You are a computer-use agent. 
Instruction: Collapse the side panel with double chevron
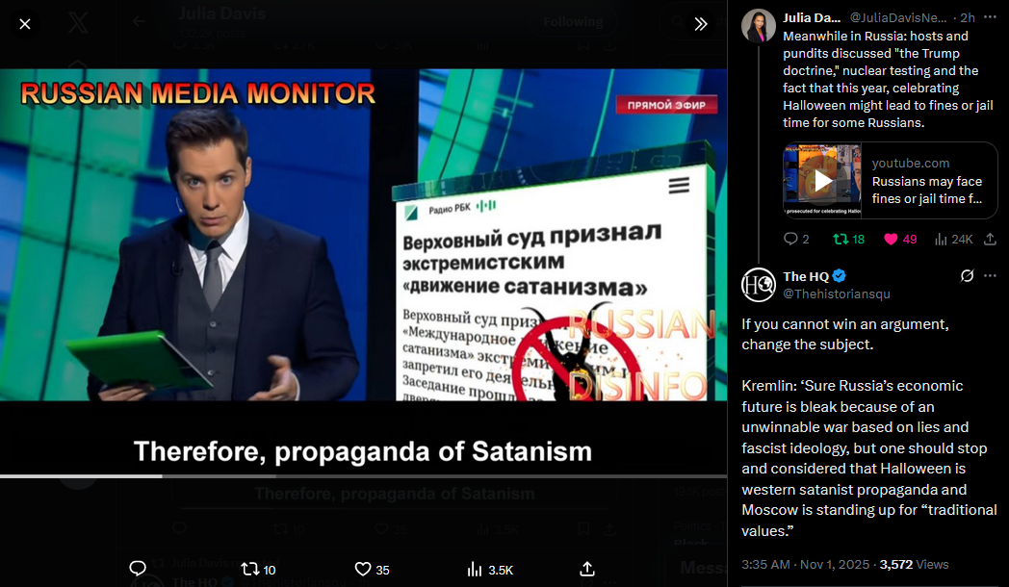tap(701, 24)
